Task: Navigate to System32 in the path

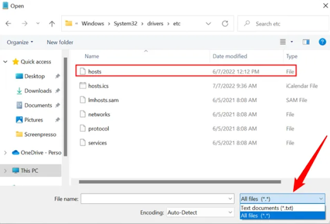Action: pos(125,24)
